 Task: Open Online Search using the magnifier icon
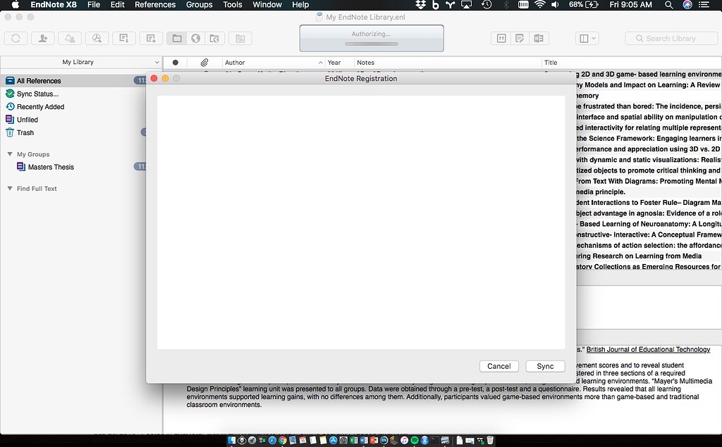tap(97, 39)
